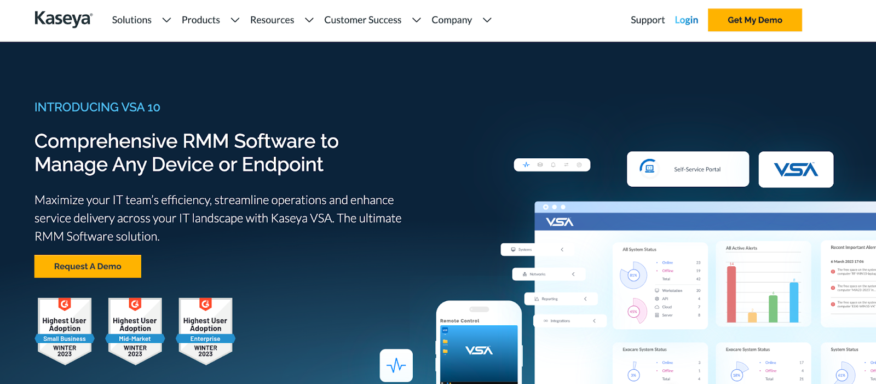Click the Mid-Market Highest User Adoption badge

[x=135, y=331]
